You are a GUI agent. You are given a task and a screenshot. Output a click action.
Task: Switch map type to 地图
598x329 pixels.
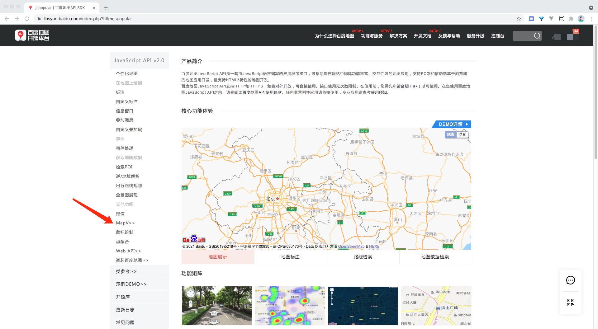[450, 134]
